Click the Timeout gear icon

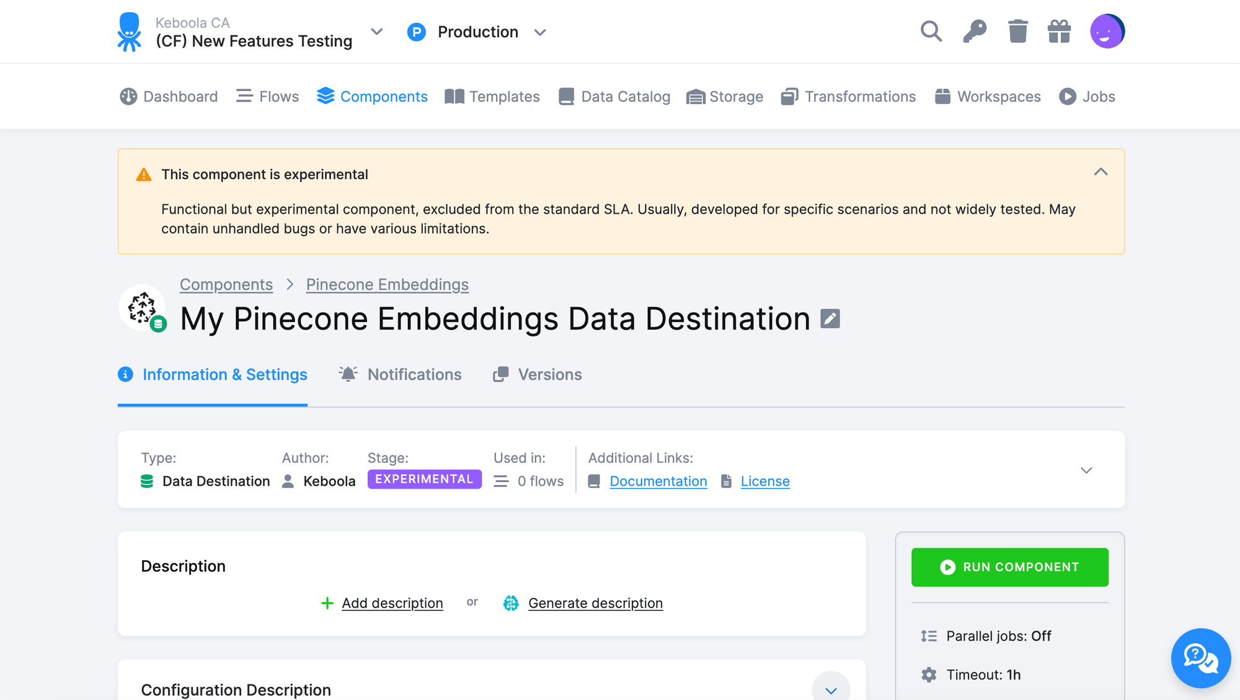click(929, 675)
